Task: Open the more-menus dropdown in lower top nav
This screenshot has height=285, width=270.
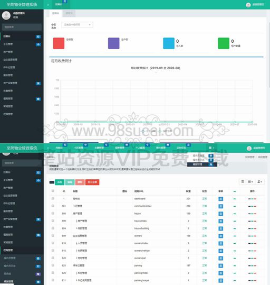Action: point(211,148)
